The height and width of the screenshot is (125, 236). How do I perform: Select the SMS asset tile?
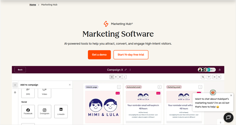click(28, 93)
